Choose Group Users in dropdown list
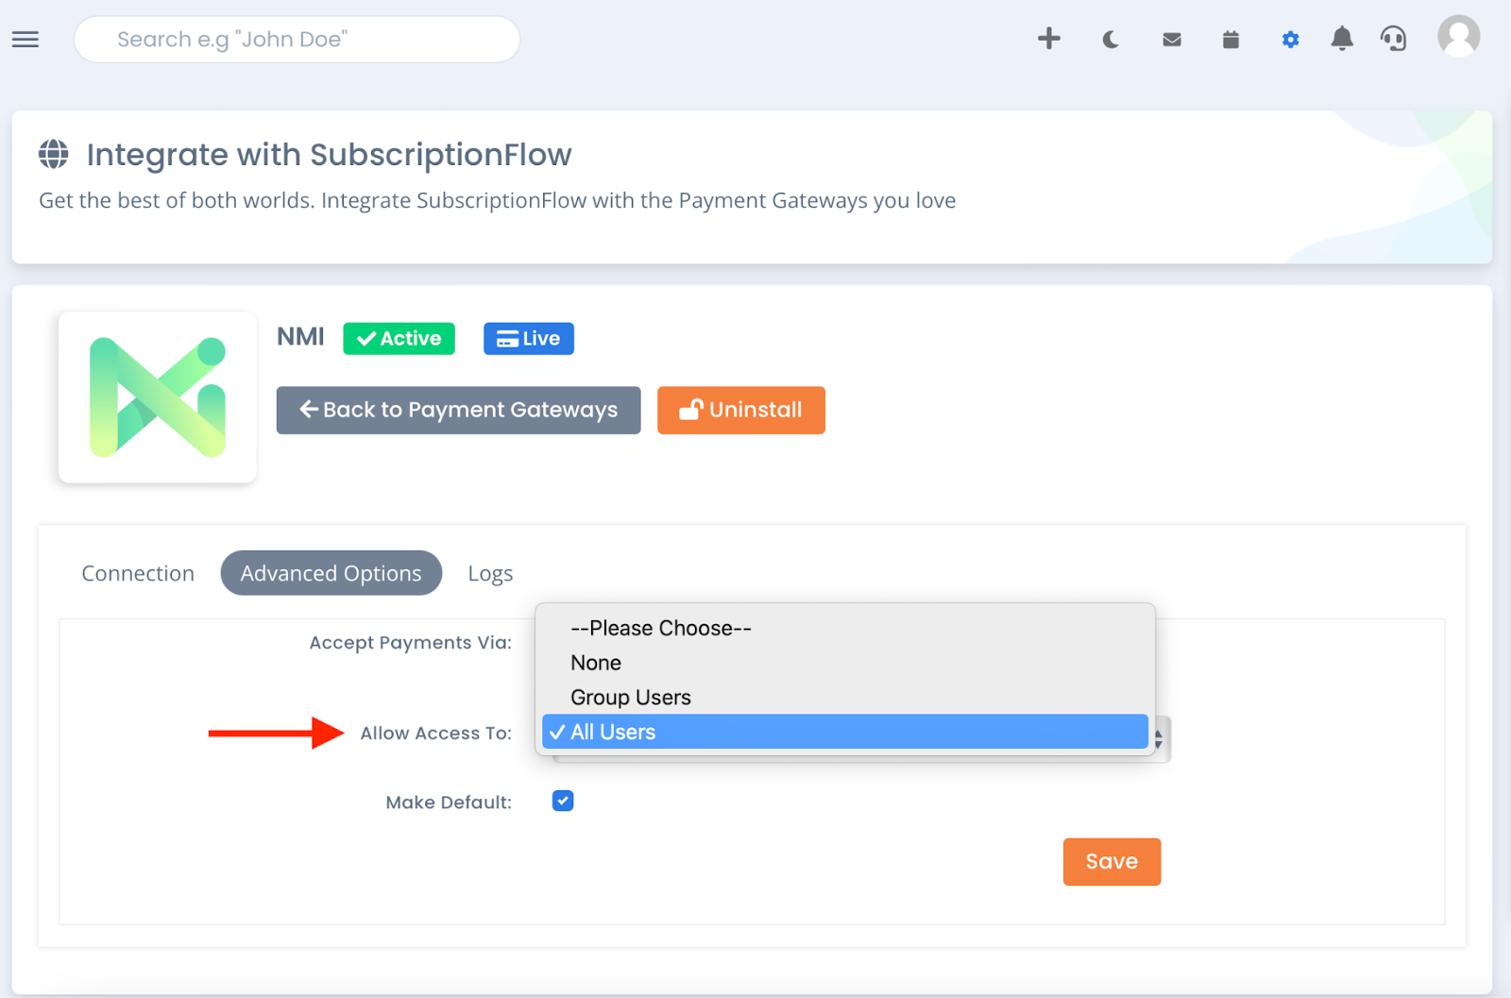The image size is (1511, 998). 845,698
